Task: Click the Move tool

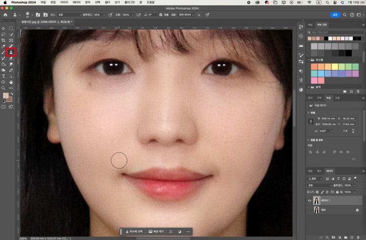Action: (3, 28)
